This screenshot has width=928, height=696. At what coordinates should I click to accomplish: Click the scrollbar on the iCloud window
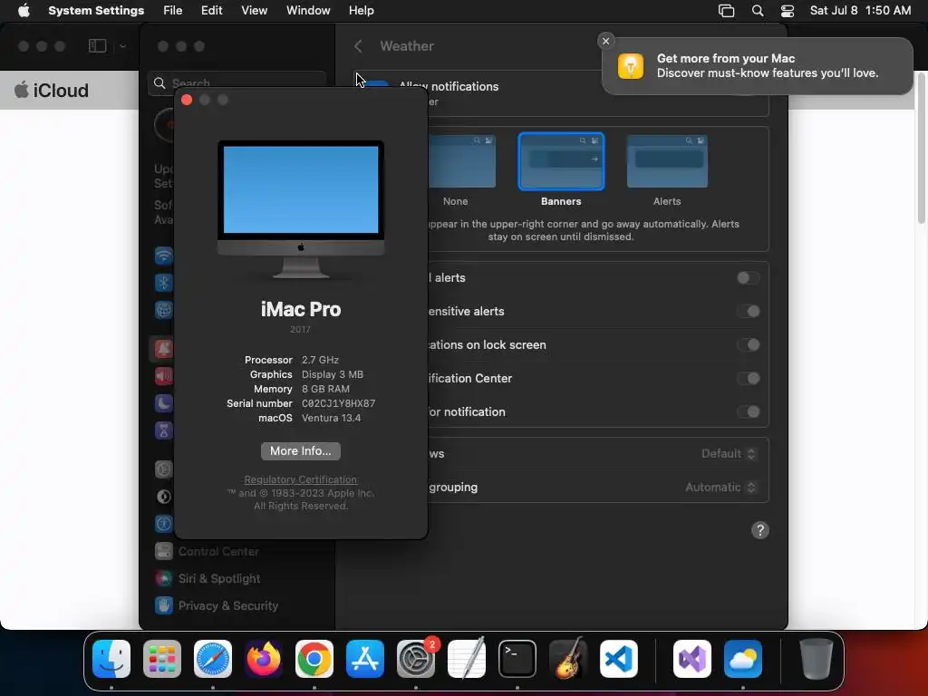pos(922,148)
